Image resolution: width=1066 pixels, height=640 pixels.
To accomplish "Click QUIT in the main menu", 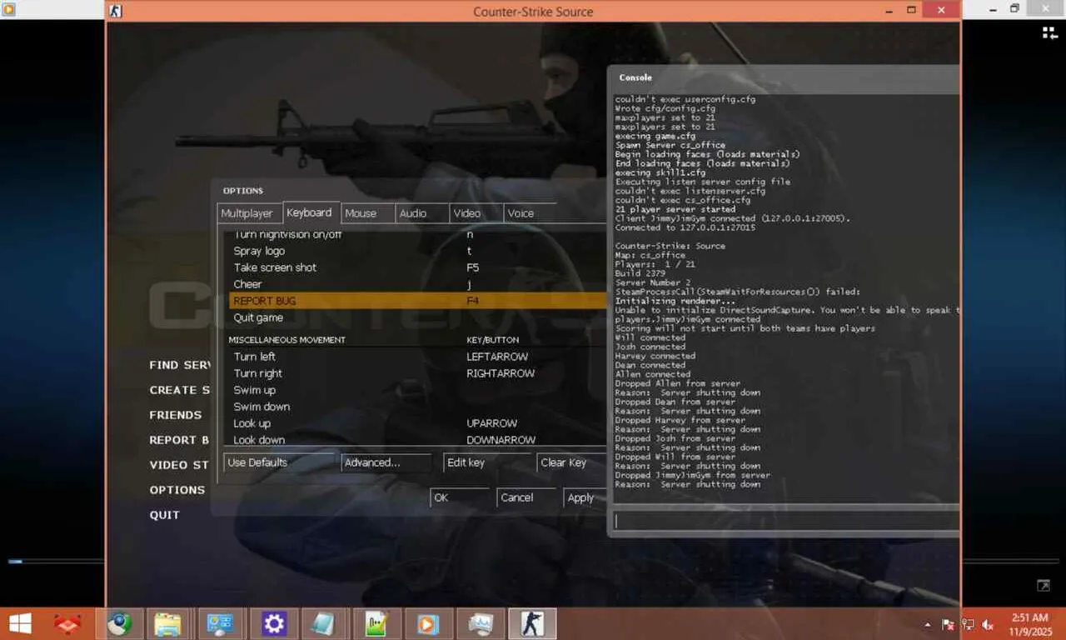I will [x=164, y=515].
